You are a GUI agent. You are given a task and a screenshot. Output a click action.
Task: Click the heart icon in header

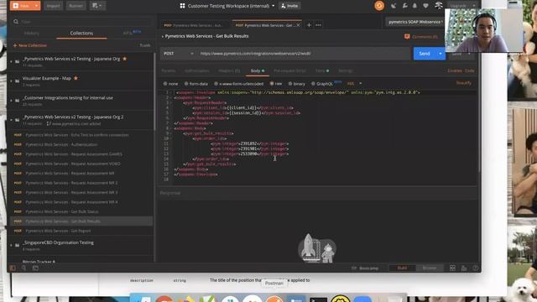pos(425,6)
